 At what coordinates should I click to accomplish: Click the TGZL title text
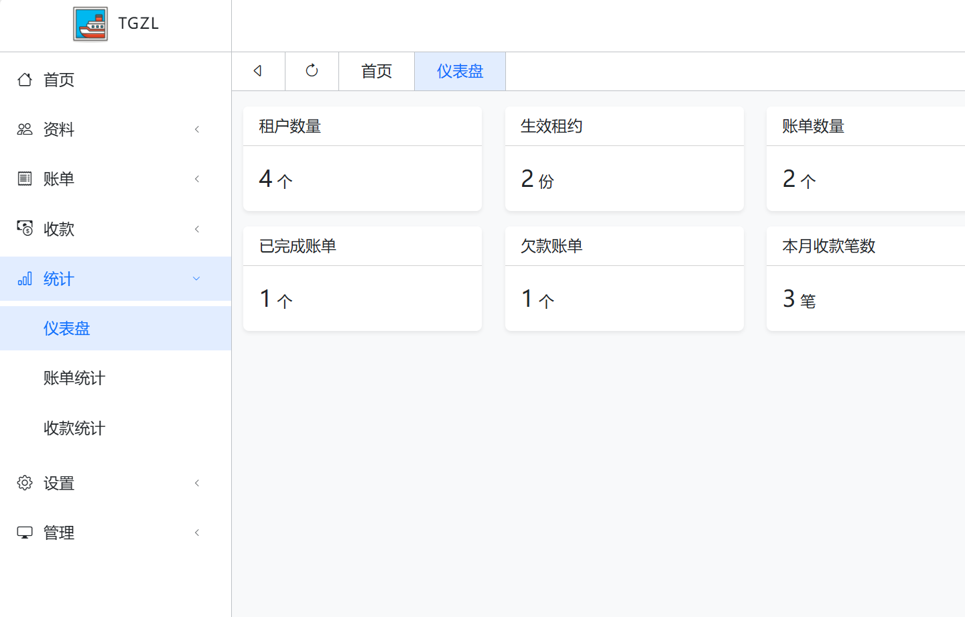coord(139,23)
